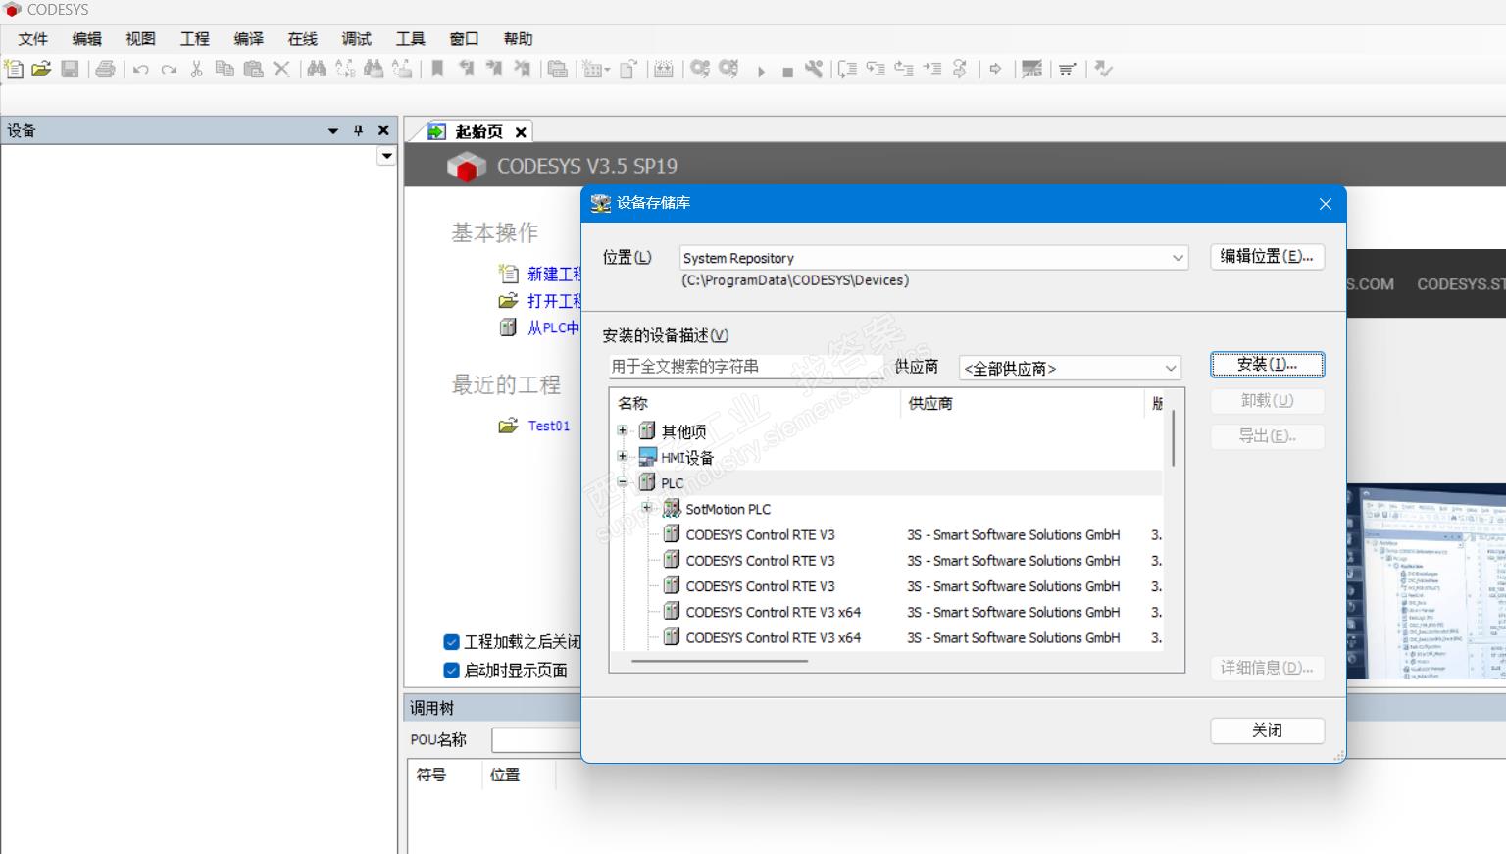
Task: Expand the HMI设备 tree node
Action: [623, 456]
